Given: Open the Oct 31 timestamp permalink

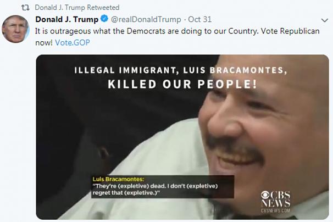Looking at the screenshot, I should click(199, 19).
